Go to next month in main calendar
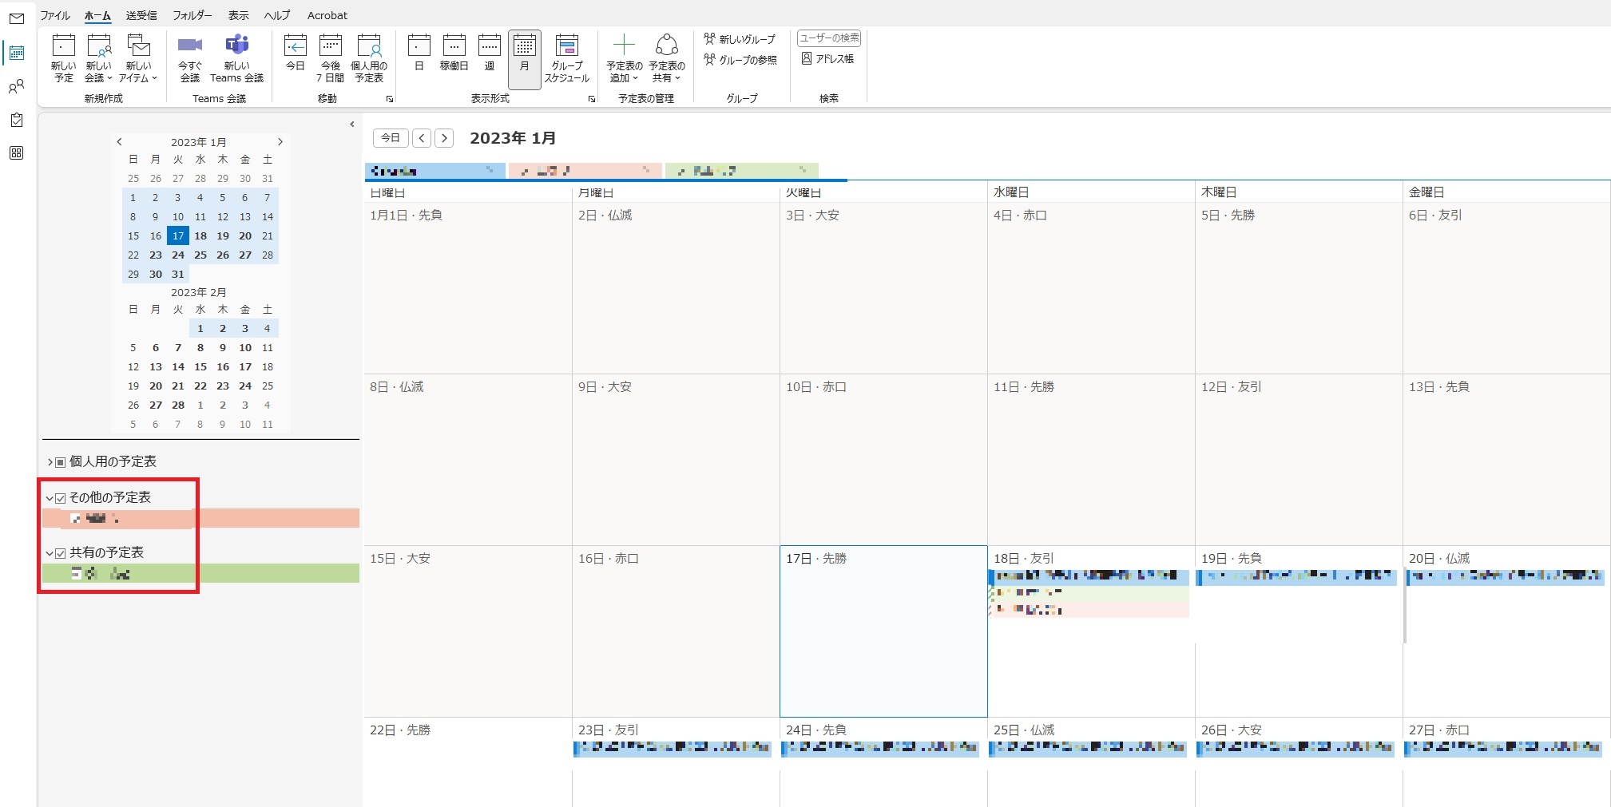The height and width of the screenshot is (807, 1611). coord(445,138)
